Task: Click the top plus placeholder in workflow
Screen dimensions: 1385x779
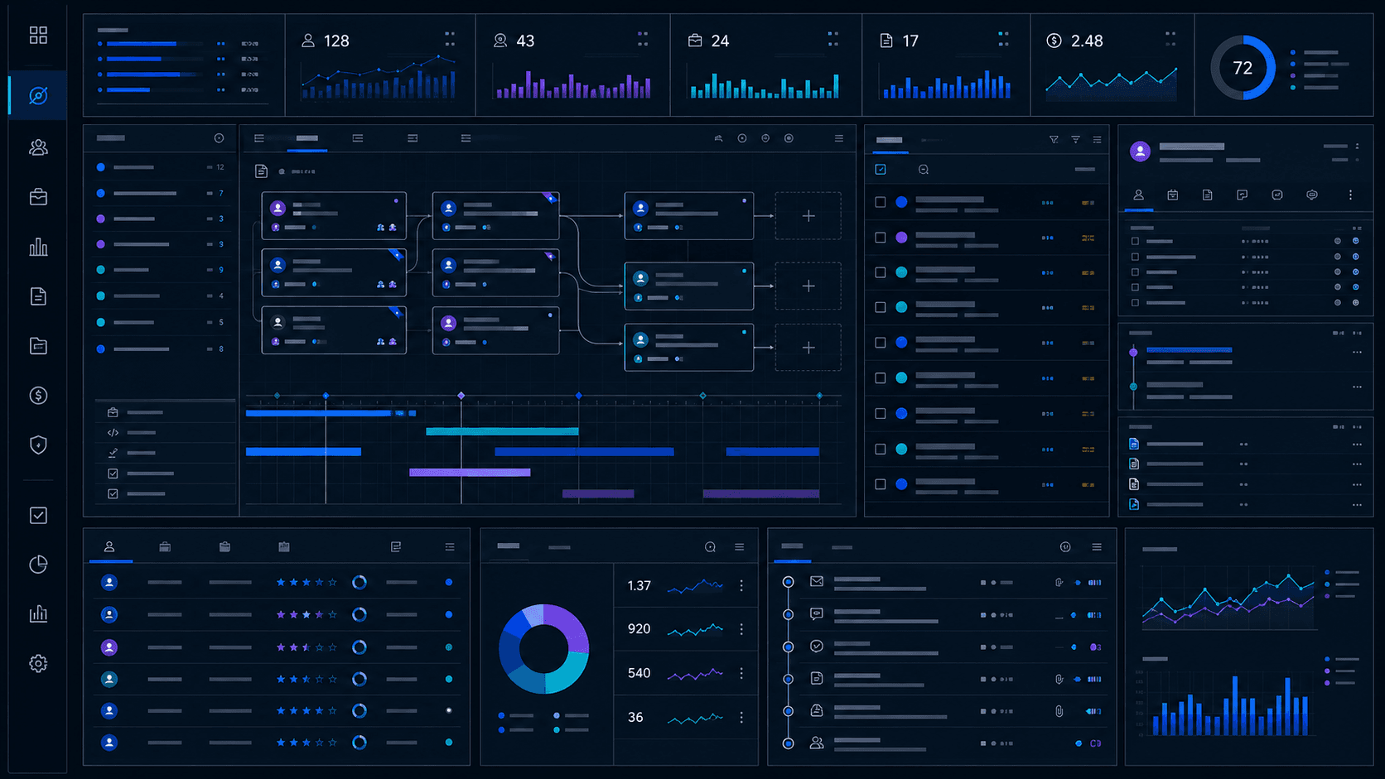Action: pyautogui.click(x=808, y=216)
